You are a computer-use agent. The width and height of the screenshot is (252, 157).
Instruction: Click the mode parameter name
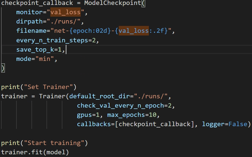tap(24, 59)
